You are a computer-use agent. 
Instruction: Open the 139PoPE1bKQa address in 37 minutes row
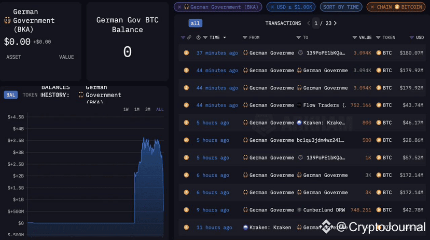pyautogui.click(x=326, y=52)
